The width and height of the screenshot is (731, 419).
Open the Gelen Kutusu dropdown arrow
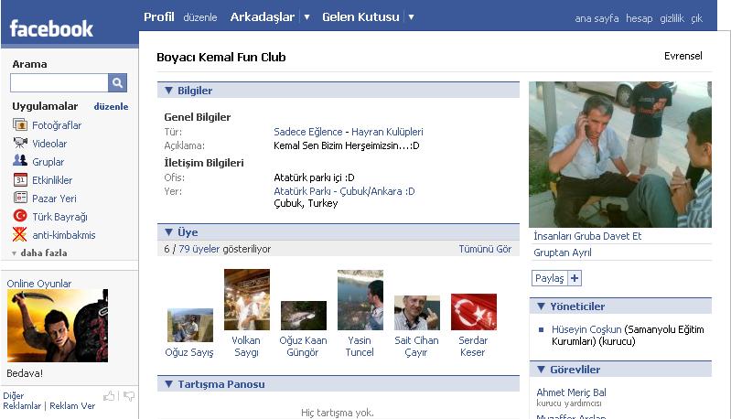coord(412,17)
